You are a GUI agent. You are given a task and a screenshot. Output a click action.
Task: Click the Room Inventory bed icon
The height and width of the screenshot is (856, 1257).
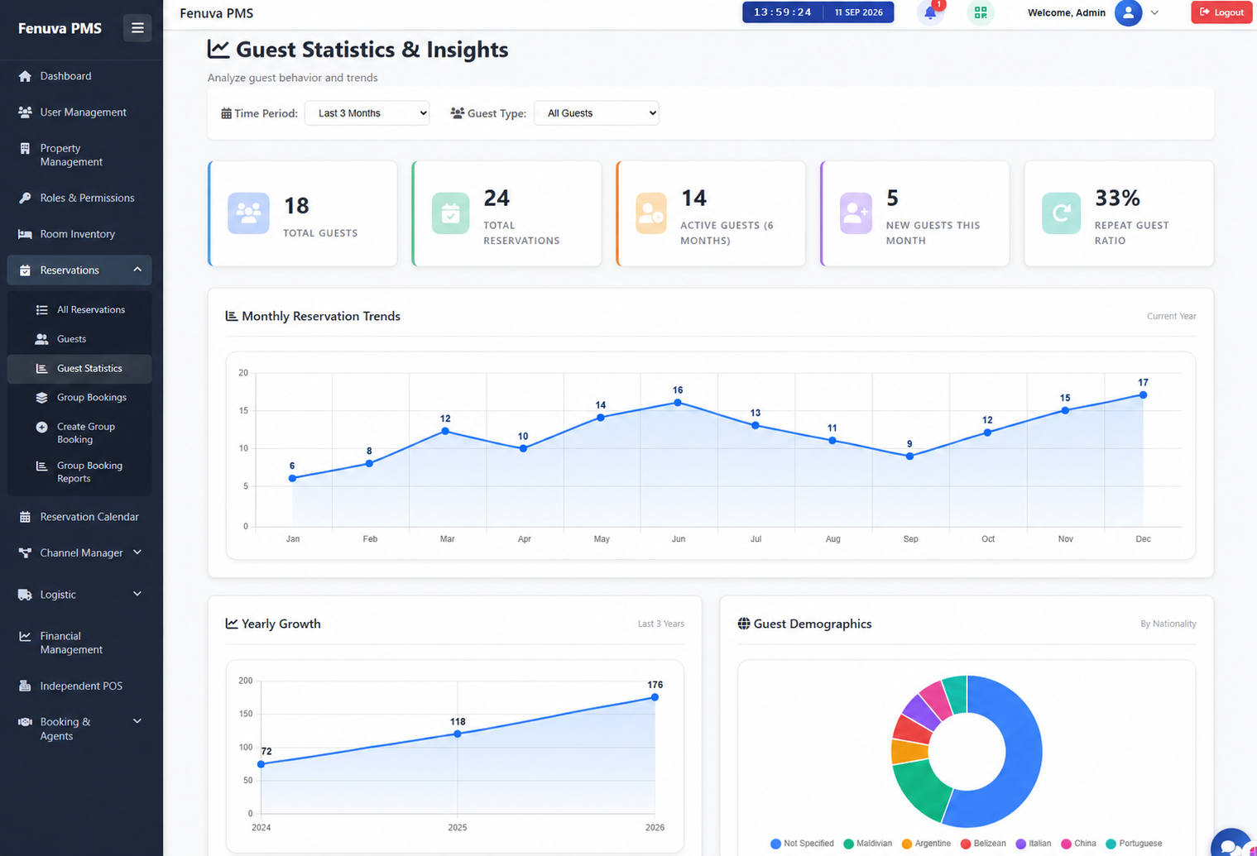[25, 234]
